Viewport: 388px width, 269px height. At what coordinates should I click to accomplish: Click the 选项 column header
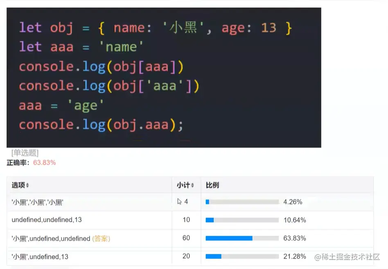(x=90, y=185)
